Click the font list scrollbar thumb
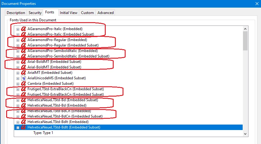The width and height of the screenshot is (261, 144). [x=245, y=41]
